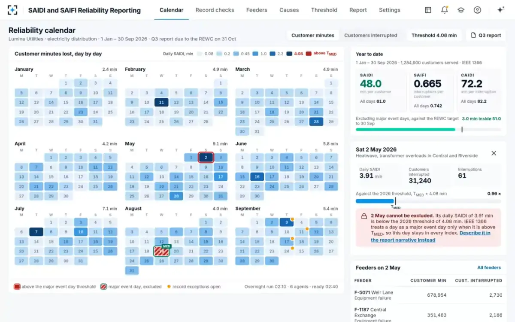Open the SAIDI 48.0 metric card

click(380, 91)
